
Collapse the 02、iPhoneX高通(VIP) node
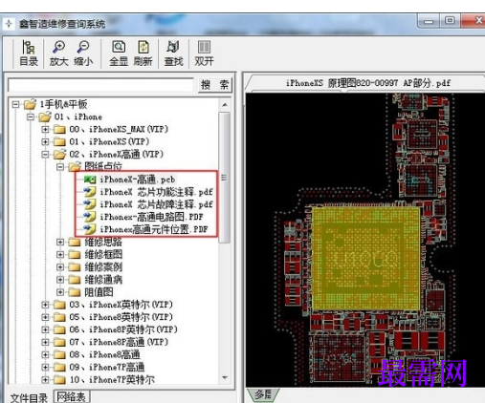(x=45, y=155)
